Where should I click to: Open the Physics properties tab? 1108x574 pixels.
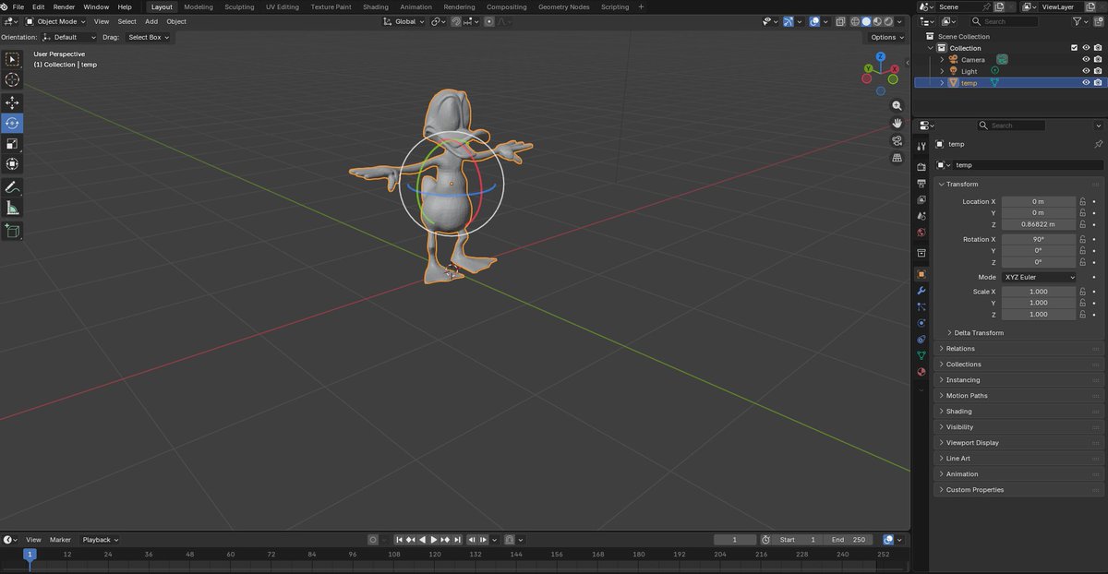pos(921,323)
